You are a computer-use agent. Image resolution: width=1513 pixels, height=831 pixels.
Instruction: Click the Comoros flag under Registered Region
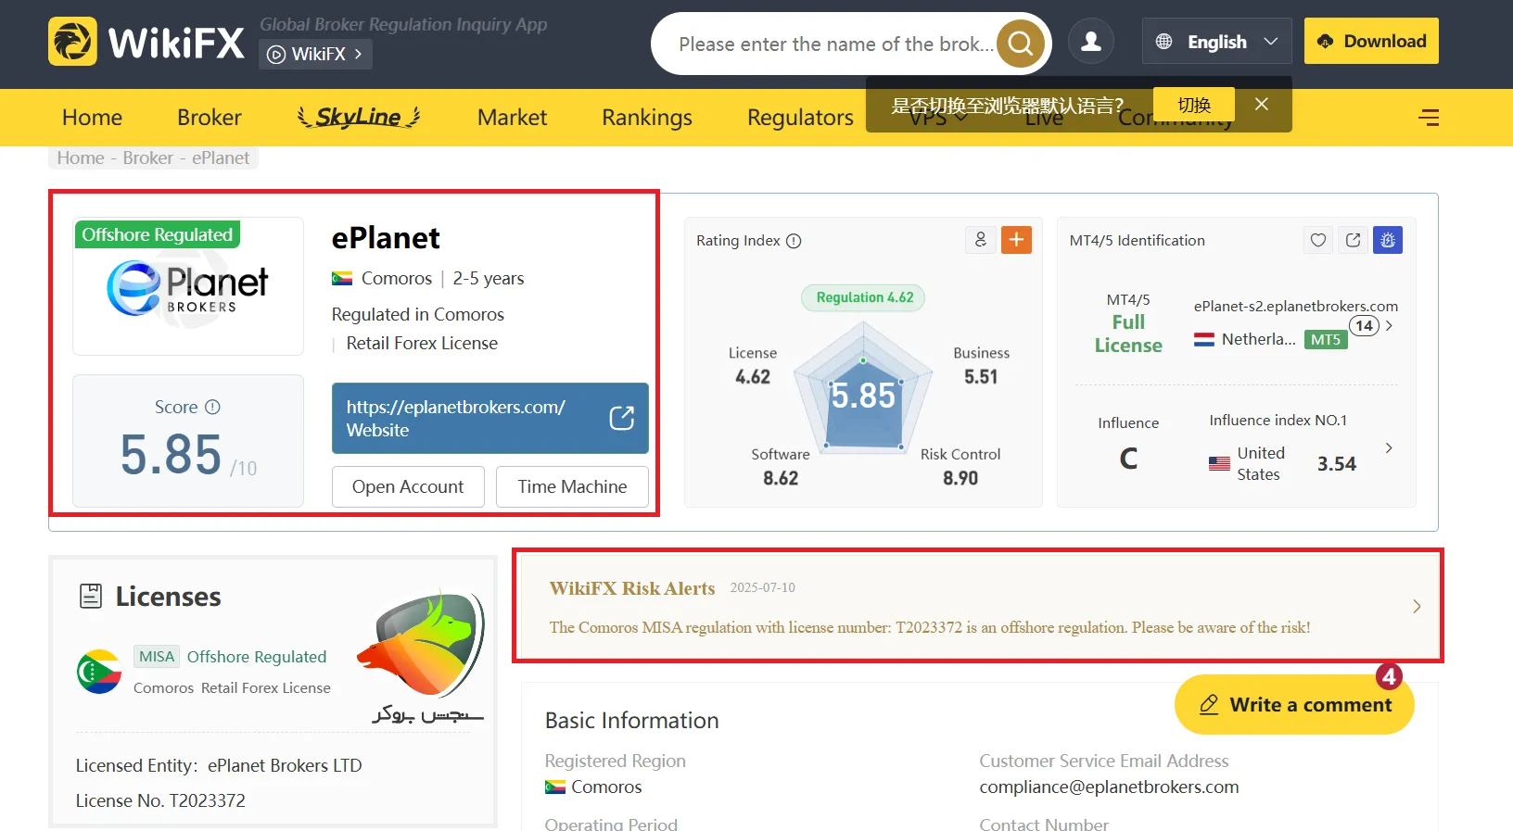(555, 787)
